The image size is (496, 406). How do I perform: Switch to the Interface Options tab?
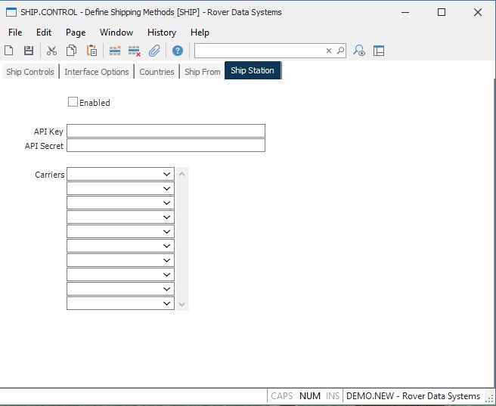[x=97, y=72]
